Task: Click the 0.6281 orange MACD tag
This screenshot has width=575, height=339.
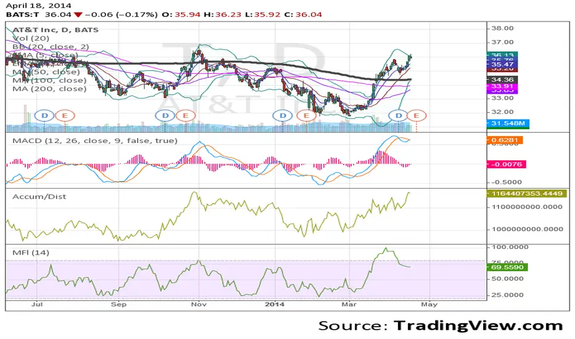Action: pyautogui.click(x=505, y=140)
